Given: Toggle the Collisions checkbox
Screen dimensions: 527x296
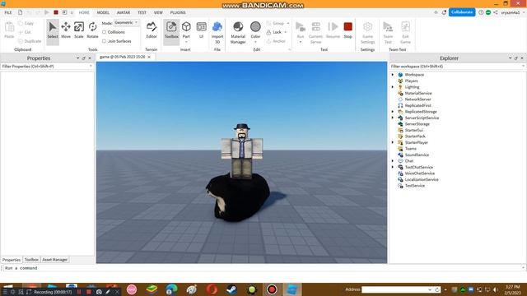Looking at the screenshot, I should (x=104, y=32).
